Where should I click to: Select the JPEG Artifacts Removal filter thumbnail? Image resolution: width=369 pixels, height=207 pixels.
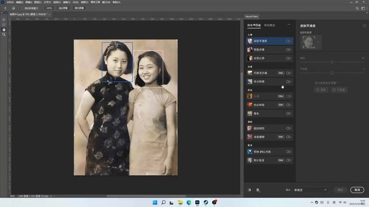(x=250, y=152)
